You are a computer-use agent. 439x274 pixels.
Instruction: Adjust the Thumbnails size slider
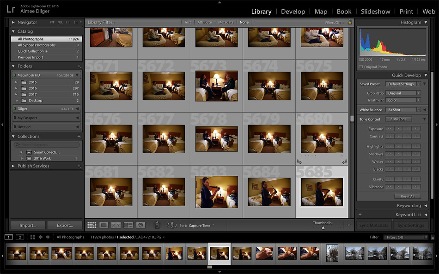[323, 228]
